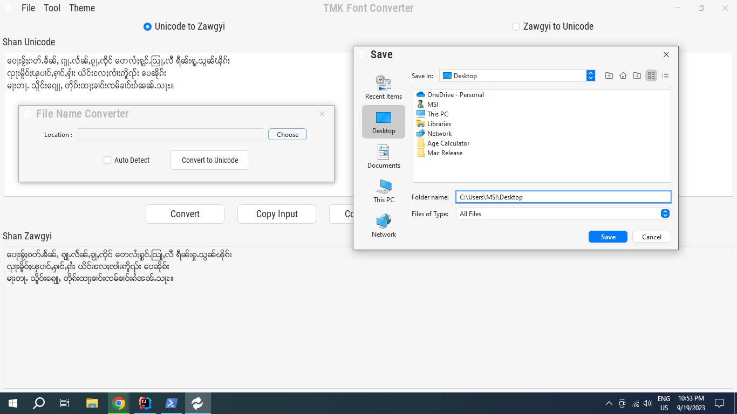Open PowerShell from the taskbar
This screenshot has height=414, width=737.
172,403
